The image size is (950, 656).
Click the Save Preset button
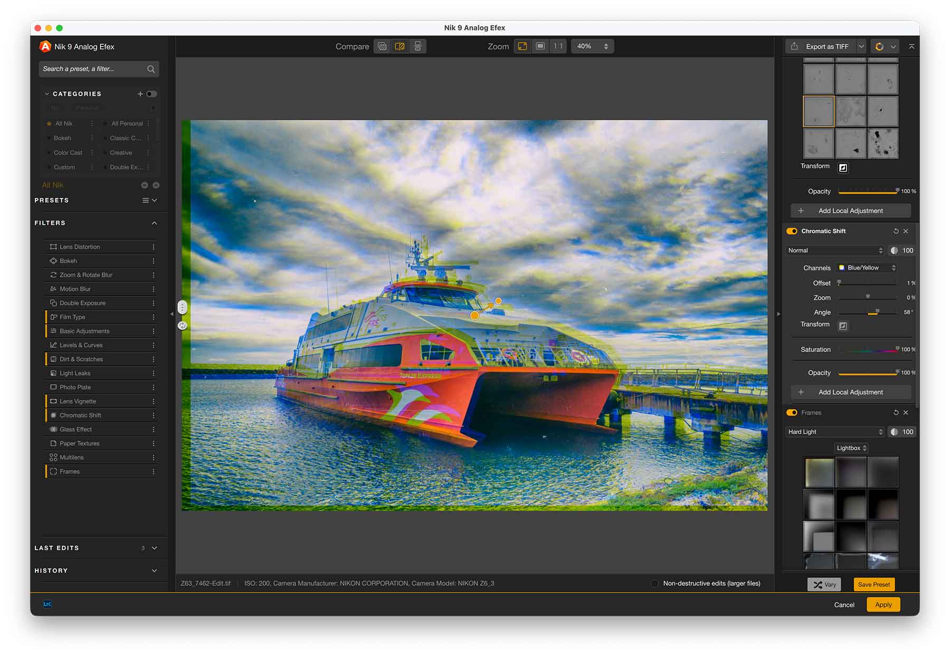pyautogui.click(x=873, y=585)
